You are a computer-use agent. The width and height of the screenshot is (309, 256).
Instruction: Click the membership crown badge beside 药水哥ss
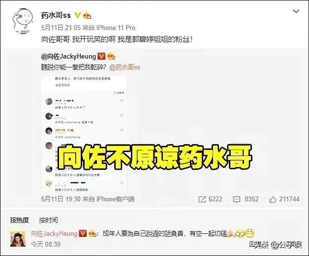coord(87,15)
